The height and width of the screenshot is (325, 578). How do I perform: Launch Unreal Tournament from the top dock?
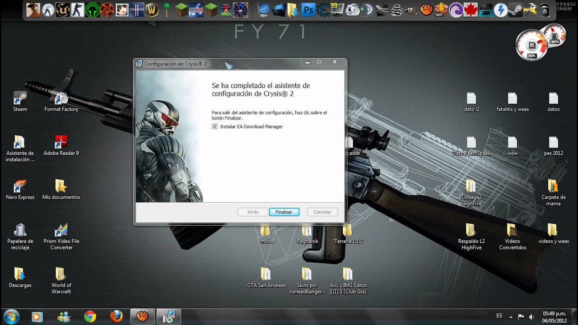(x=63, y=10)
